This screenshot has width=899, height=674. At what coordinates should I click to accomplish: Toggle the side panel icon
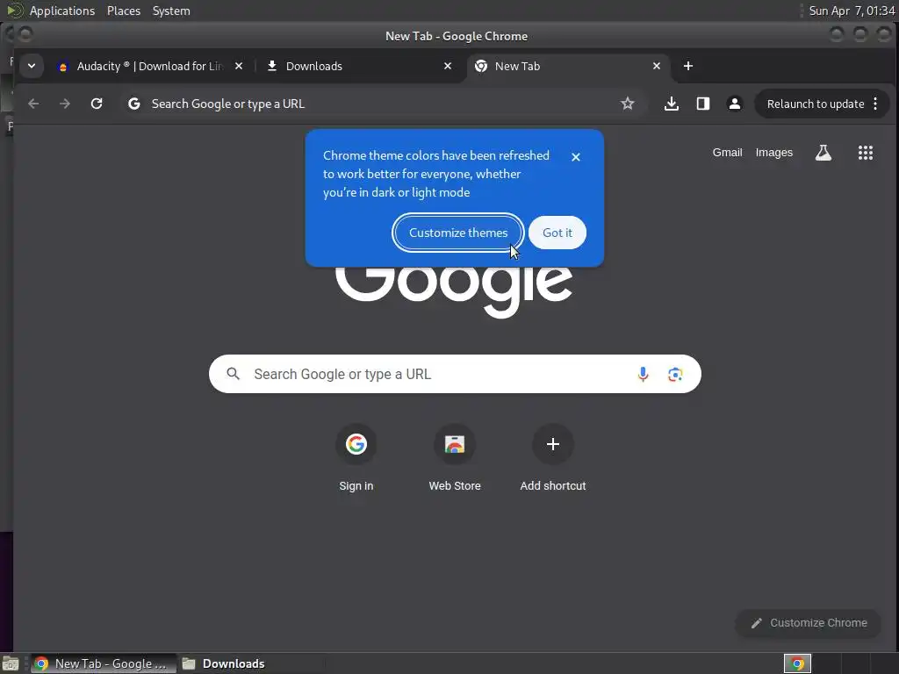703,104
